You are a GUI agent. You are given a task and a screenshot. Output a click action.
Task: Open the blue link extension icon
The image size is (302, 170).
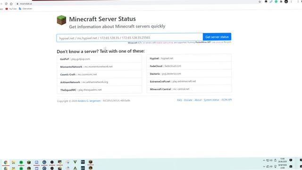tap(271, 2)
